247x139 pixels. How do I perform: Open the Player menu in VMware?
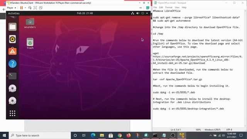(11, 8)
